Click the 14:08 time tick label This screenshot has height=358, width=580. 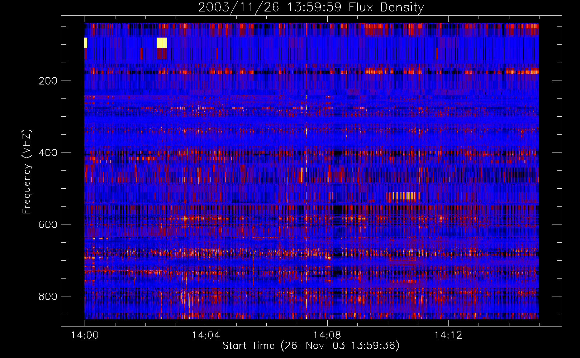327,335
